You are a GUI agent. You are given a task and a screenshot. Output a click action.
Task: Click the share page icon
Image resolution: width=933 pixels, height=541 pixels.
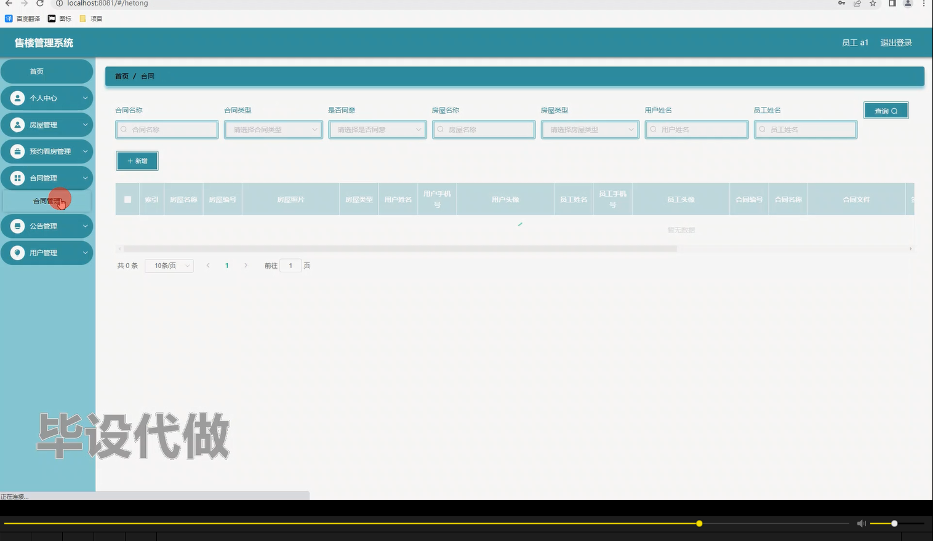(857, 4)
